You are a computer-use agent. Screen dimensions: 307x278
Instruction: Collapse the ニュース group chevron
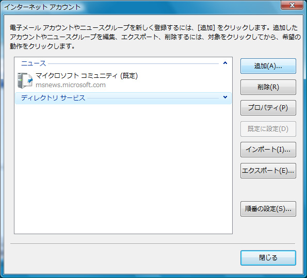point(225,63)
